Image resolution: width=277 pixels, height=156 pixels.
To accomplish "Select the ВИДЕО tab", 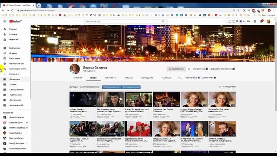I will 93,78.
